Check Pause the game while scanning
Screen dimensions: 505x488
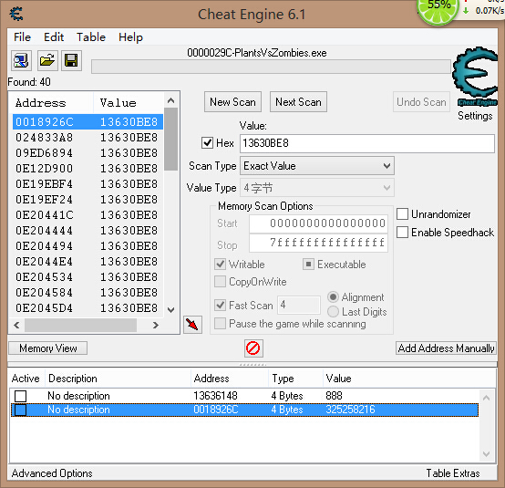pyautogui.click(x=221, y=323)
